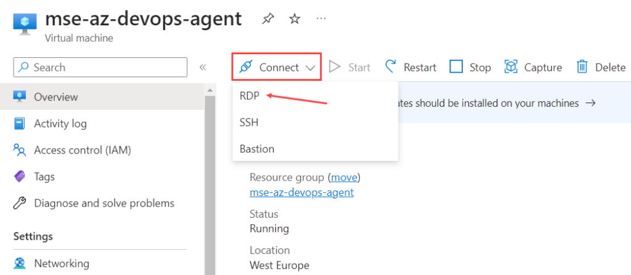
Task: Click the magnifier icon in the search box
Action: [24, 67]
